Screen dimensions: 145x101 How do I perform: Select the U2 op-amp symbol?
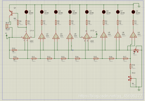42,36
